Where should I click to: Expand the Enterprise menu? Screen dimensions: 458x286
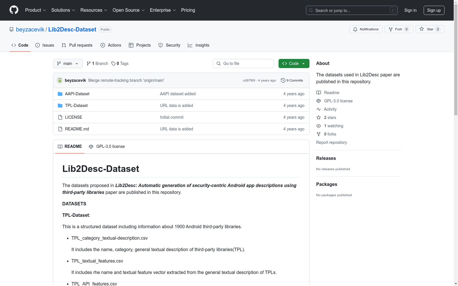[163, 10]
